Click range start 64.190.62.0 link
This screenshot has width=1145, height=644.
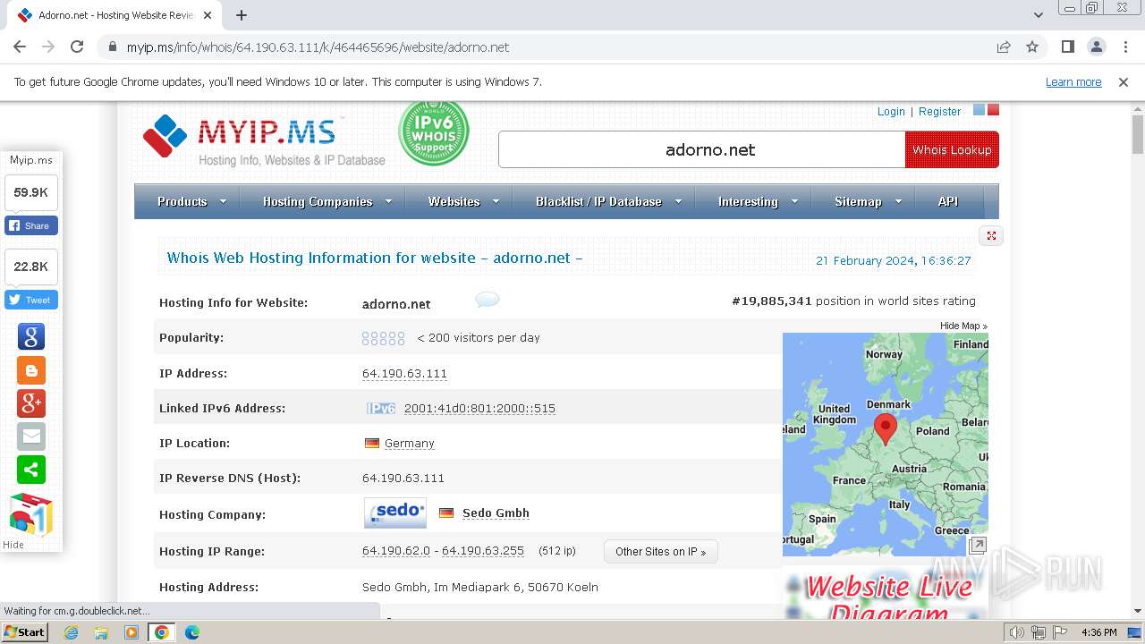[x=395, y=551]
